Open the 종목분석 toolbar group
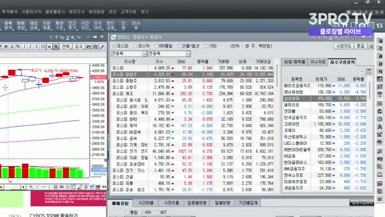Image resolution: width=385 pixels, height=217 pixels. click(x=8, y=25)
